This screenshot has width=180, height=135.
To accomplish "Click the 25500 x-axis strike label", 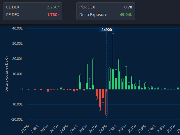I will click(142, 129).
